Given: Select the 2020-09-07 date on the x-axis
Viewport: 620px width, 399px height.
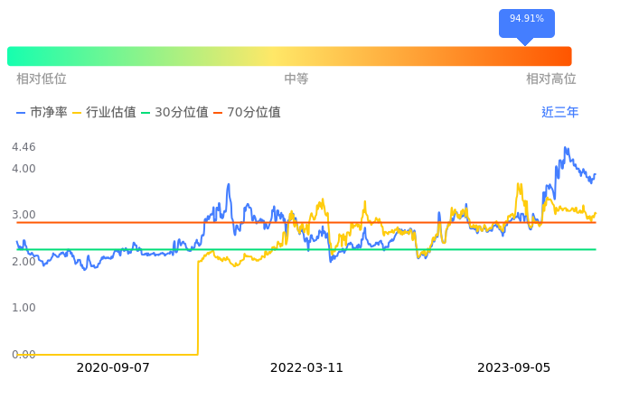Looking at the screenshot, I should click(113, 368).
